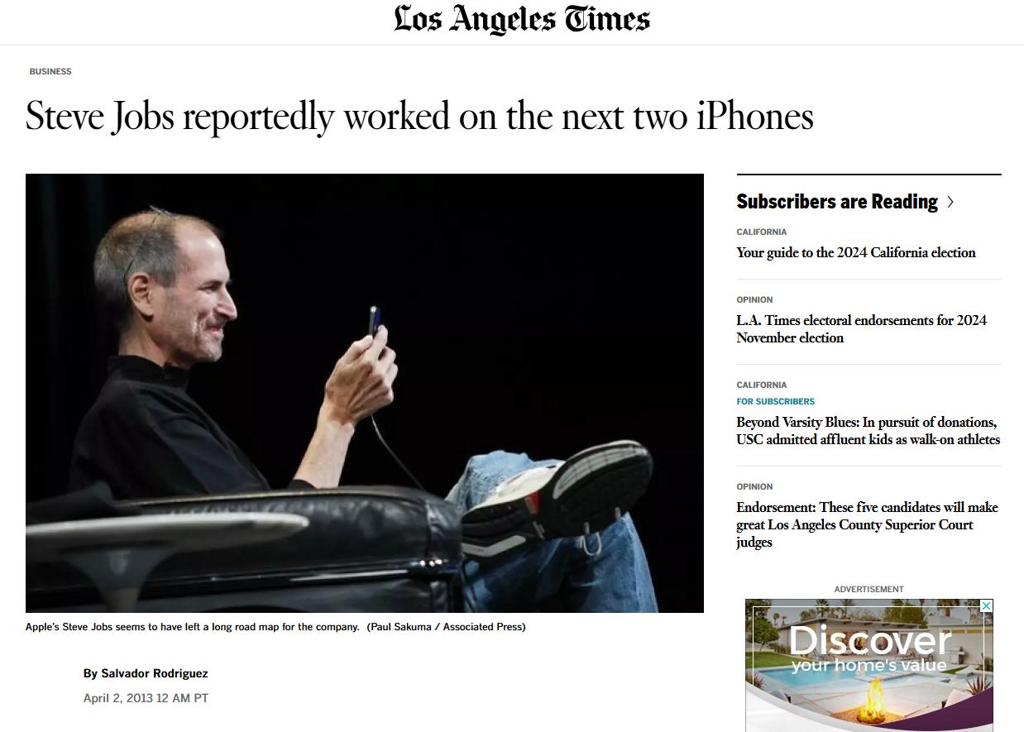Close the Discover home value ad
This screenshot has width=1024, height=732.
(985, 606)
